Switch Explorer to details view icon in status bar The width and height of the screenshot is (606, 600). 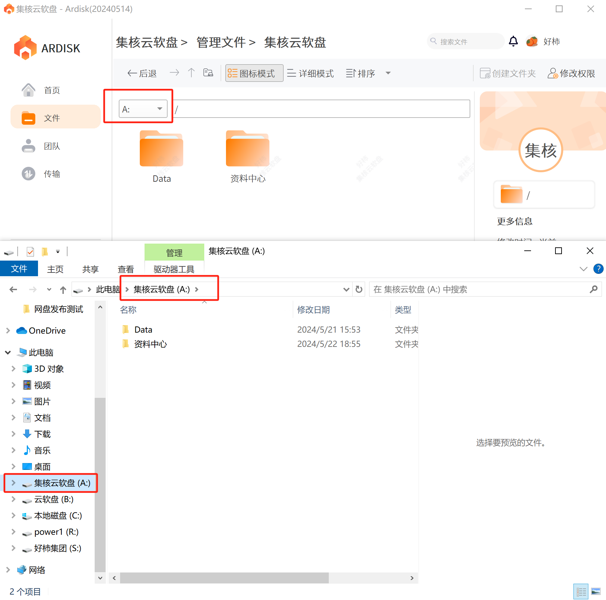pyautogui.click(x=581, y=592)
